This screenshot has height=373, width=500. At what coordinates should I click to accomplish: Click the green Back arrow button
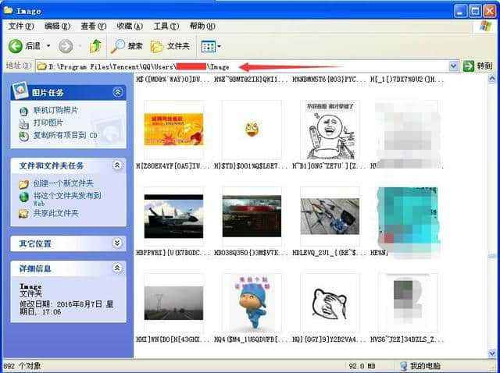tap(15, 46)
